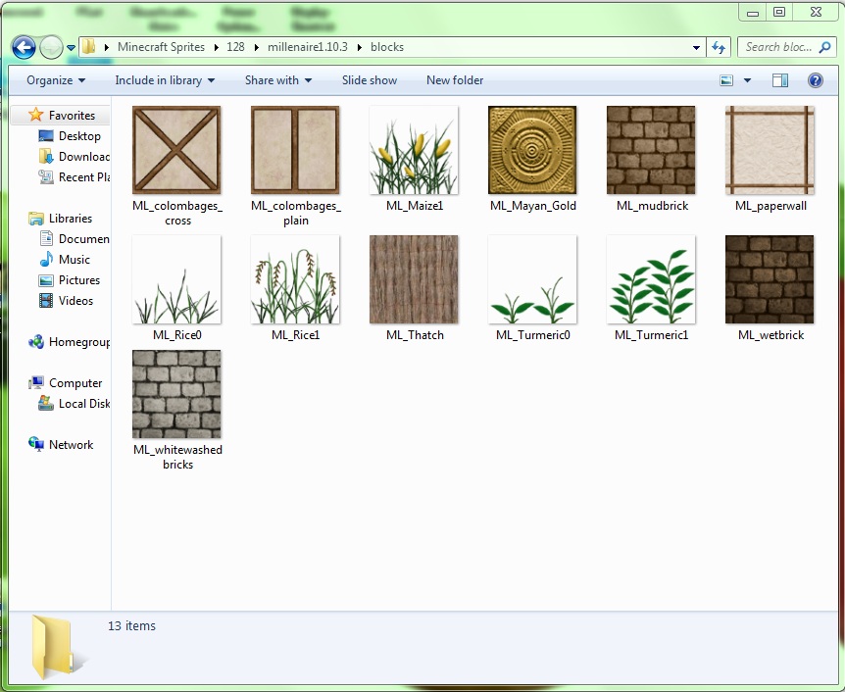Image resolution: width=845 pixels, height=692 pixels.
Task: Toggle the preview pane button
Action: (780, 79)
